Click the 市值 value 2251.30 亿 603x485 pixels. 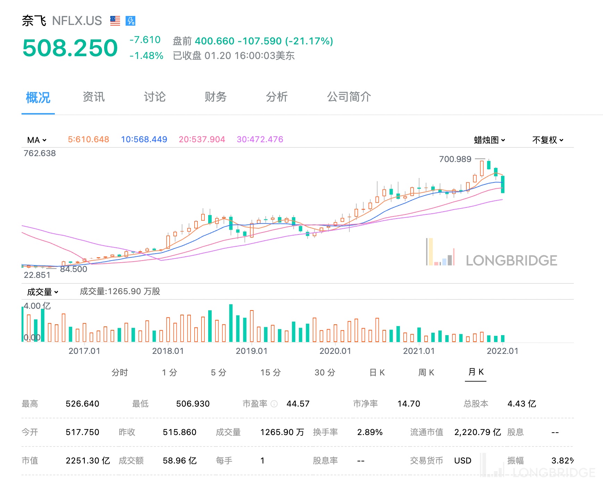click(x=88, y=461)
